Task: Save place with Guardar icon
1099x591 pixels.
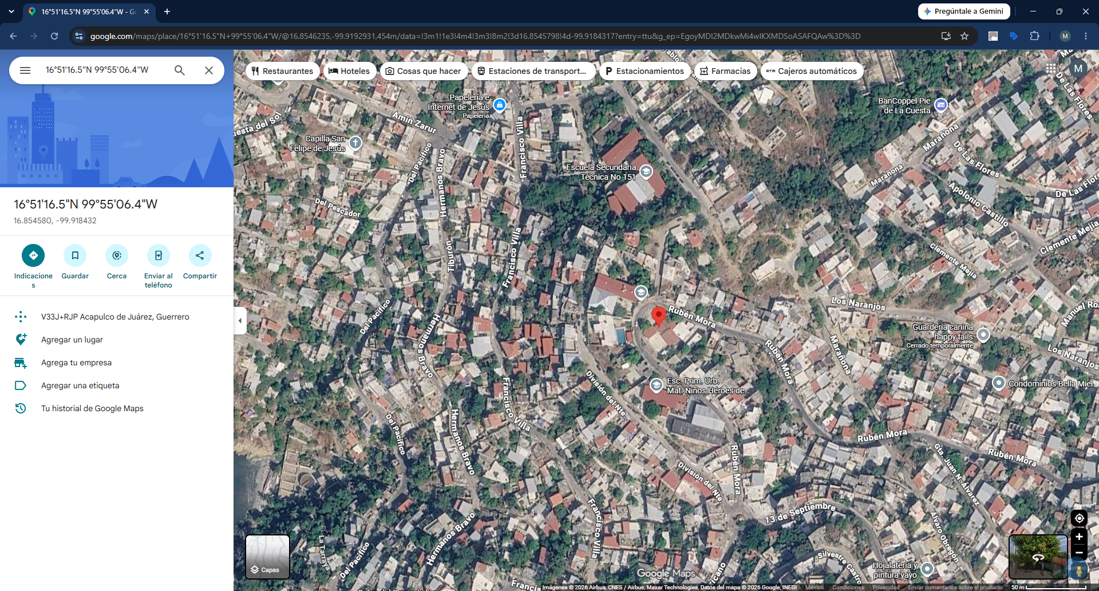Action: 75,255
